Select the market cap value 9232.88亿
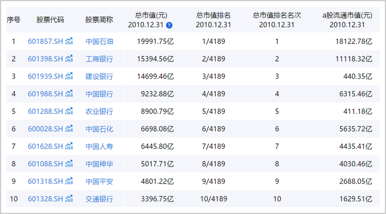The width and height of the screenshot is (386, 214). coord(157,94)
